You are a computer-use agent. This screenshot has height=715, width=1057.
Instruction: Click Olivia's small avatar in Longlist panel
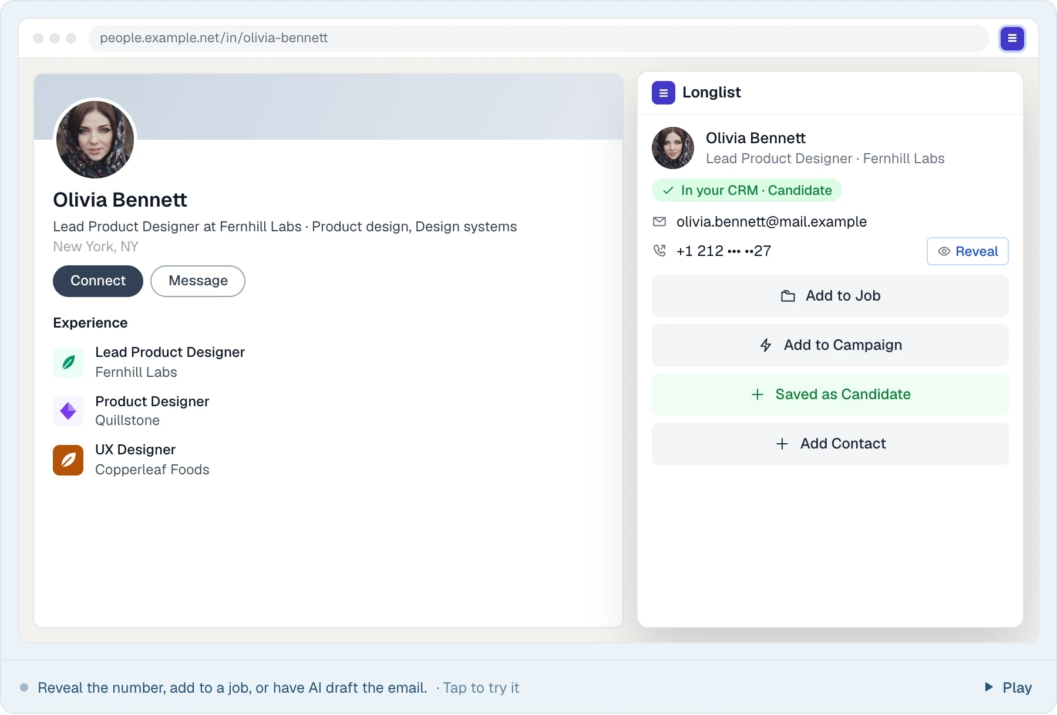(x=673, y=148)
